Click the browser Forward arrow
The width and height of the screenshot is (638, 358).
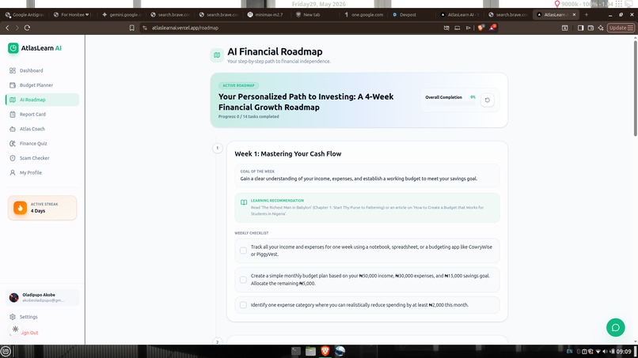17,28
